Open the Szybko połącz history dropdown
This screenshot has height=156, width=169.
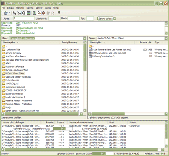(x=115, y=18)
